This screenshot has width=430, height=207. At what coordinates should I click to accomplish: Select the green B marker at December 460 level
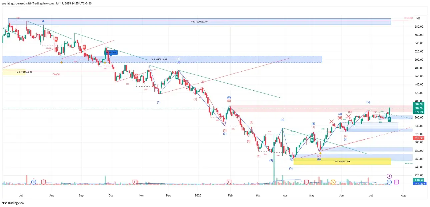177,77
